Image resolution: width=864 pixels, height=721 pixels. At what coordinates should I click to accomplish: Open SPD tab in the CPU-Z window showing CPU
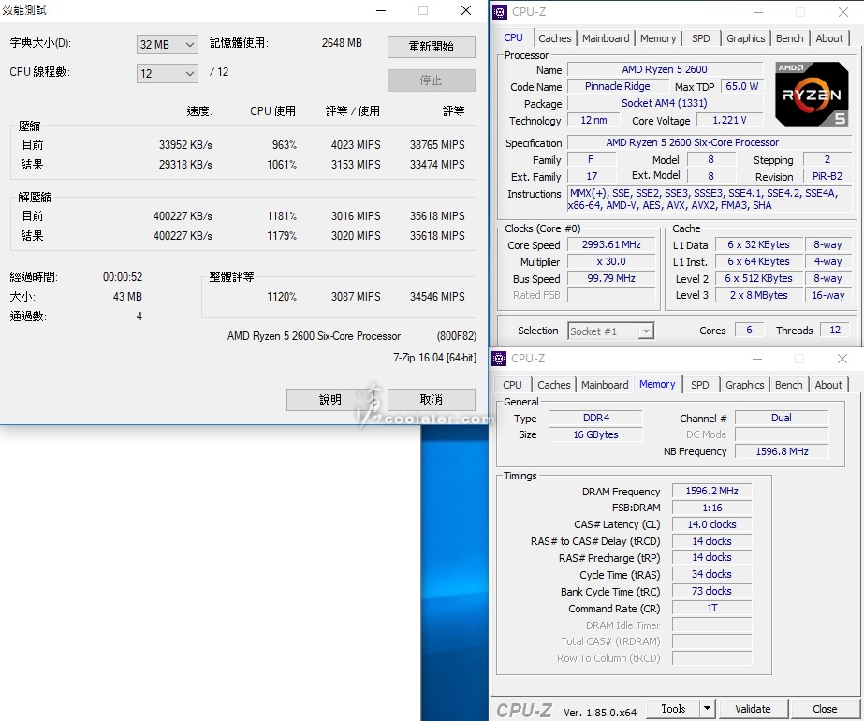point(700,38)
